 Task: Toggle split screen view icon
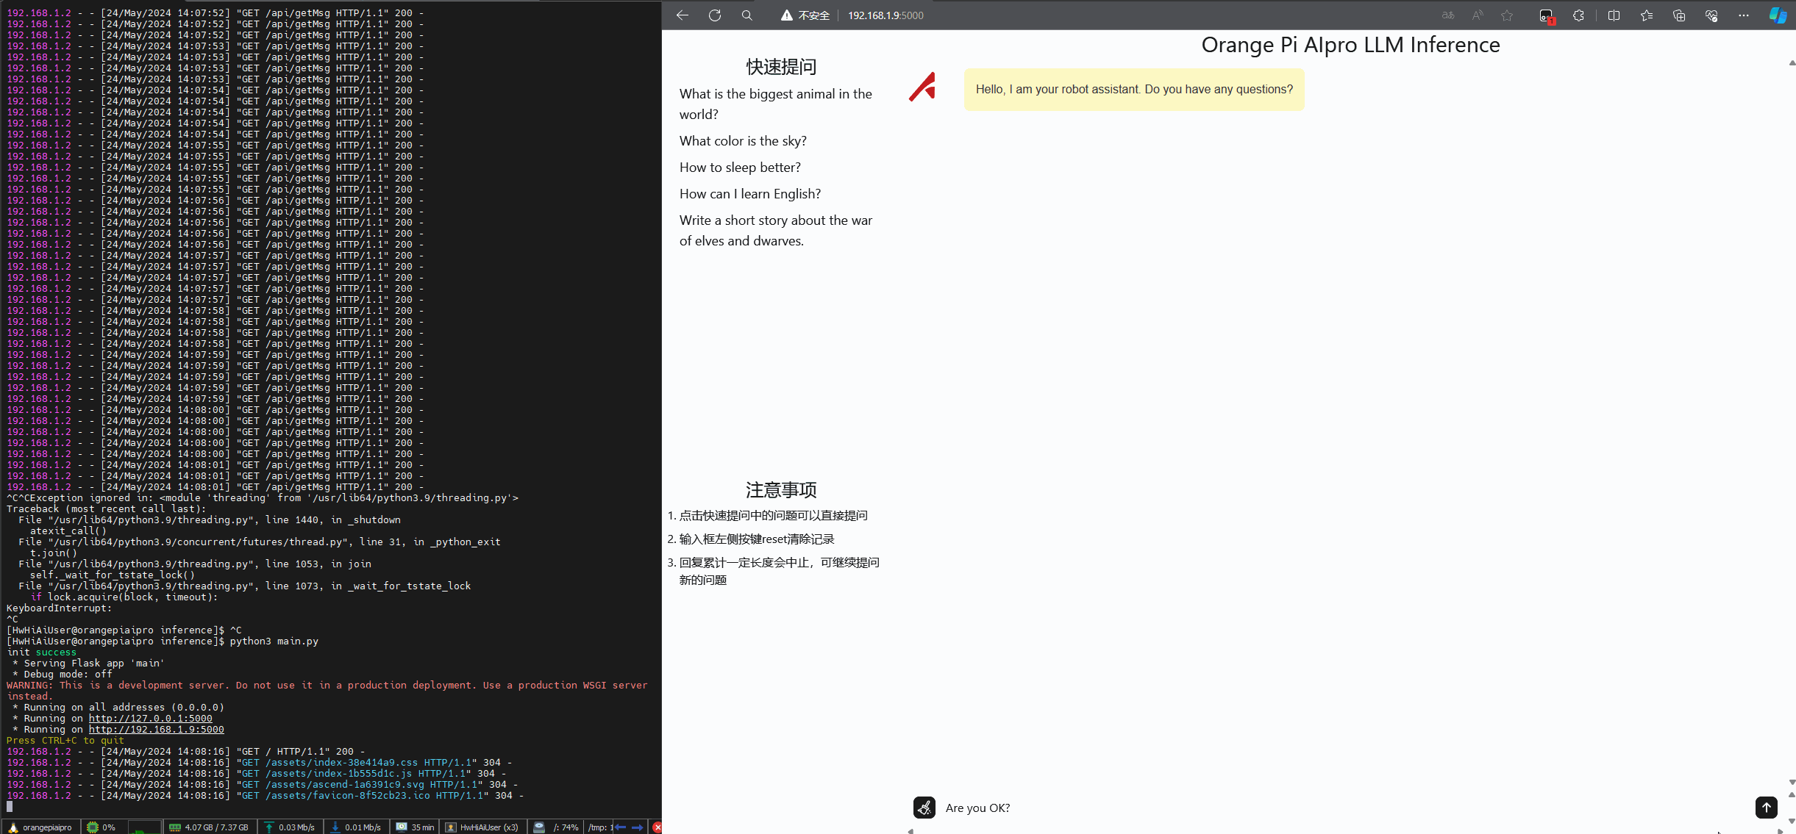[1614, 15]
